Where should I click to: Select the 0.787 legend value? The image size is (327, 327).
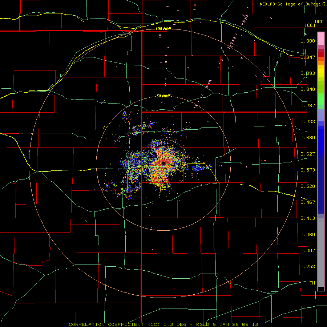click(x=308, y=105)
